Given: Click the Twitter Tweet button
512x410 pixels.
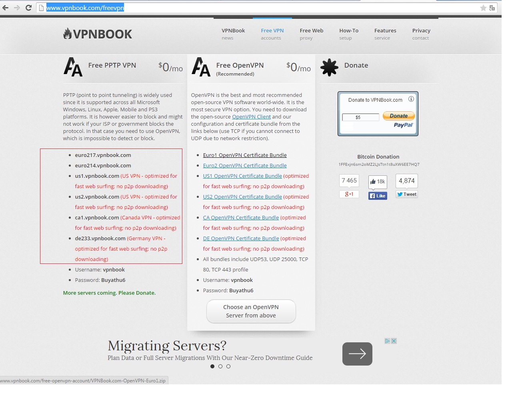Looking at the screenshot, I should (407, 194).
